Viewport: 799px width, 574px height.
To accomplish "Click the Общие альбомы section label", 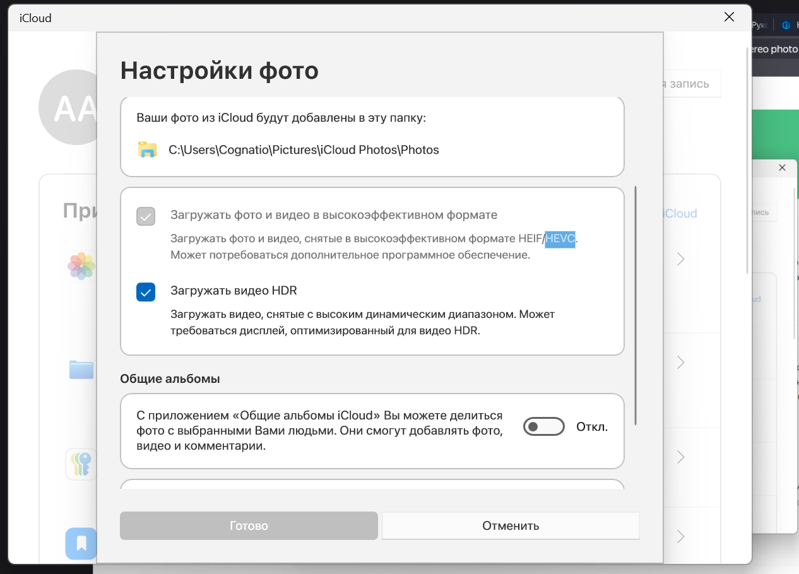I will pyautogui.click(x=170, y=379).
